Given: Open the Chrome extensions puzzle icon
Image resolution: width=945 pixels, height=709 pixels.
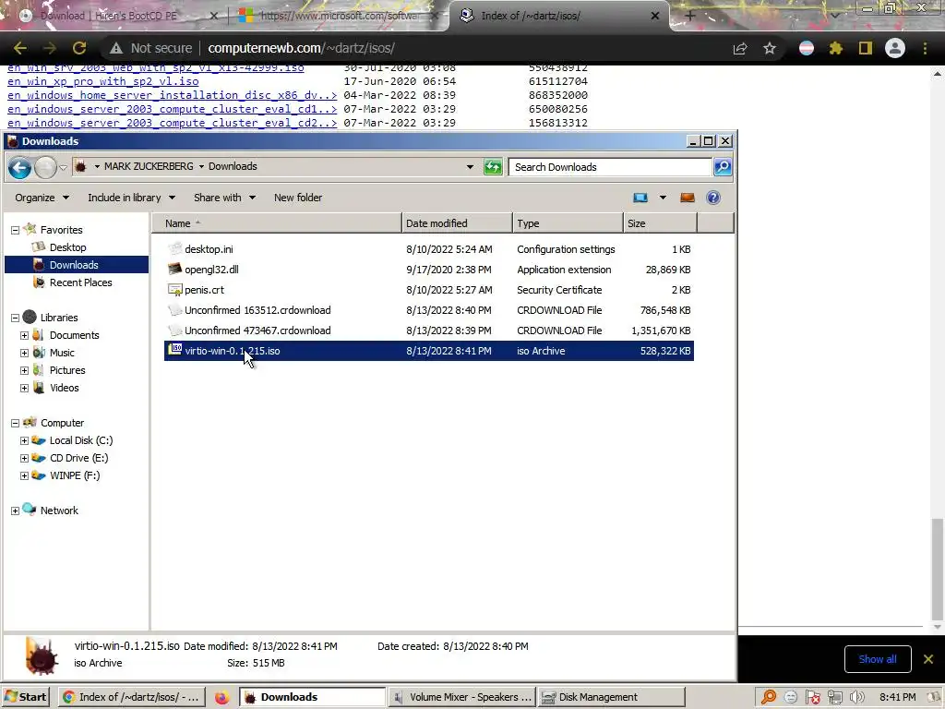Looking at the screenshot, I should tap(836, 48).
